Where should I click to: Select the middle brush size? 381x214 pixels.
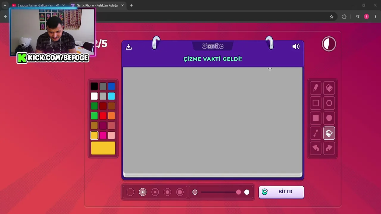[155, 192]
